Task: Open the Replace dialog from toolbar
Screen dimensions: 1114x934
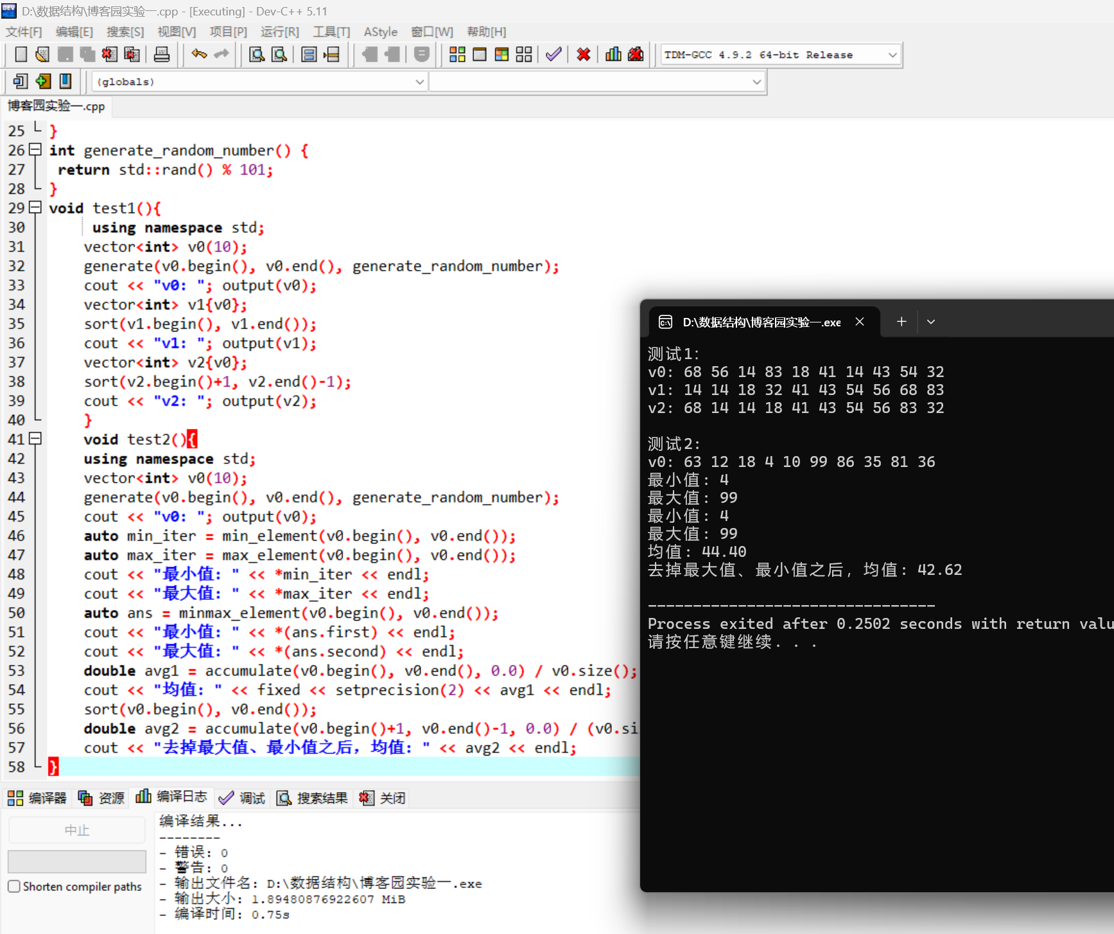Action: (279, 55)
